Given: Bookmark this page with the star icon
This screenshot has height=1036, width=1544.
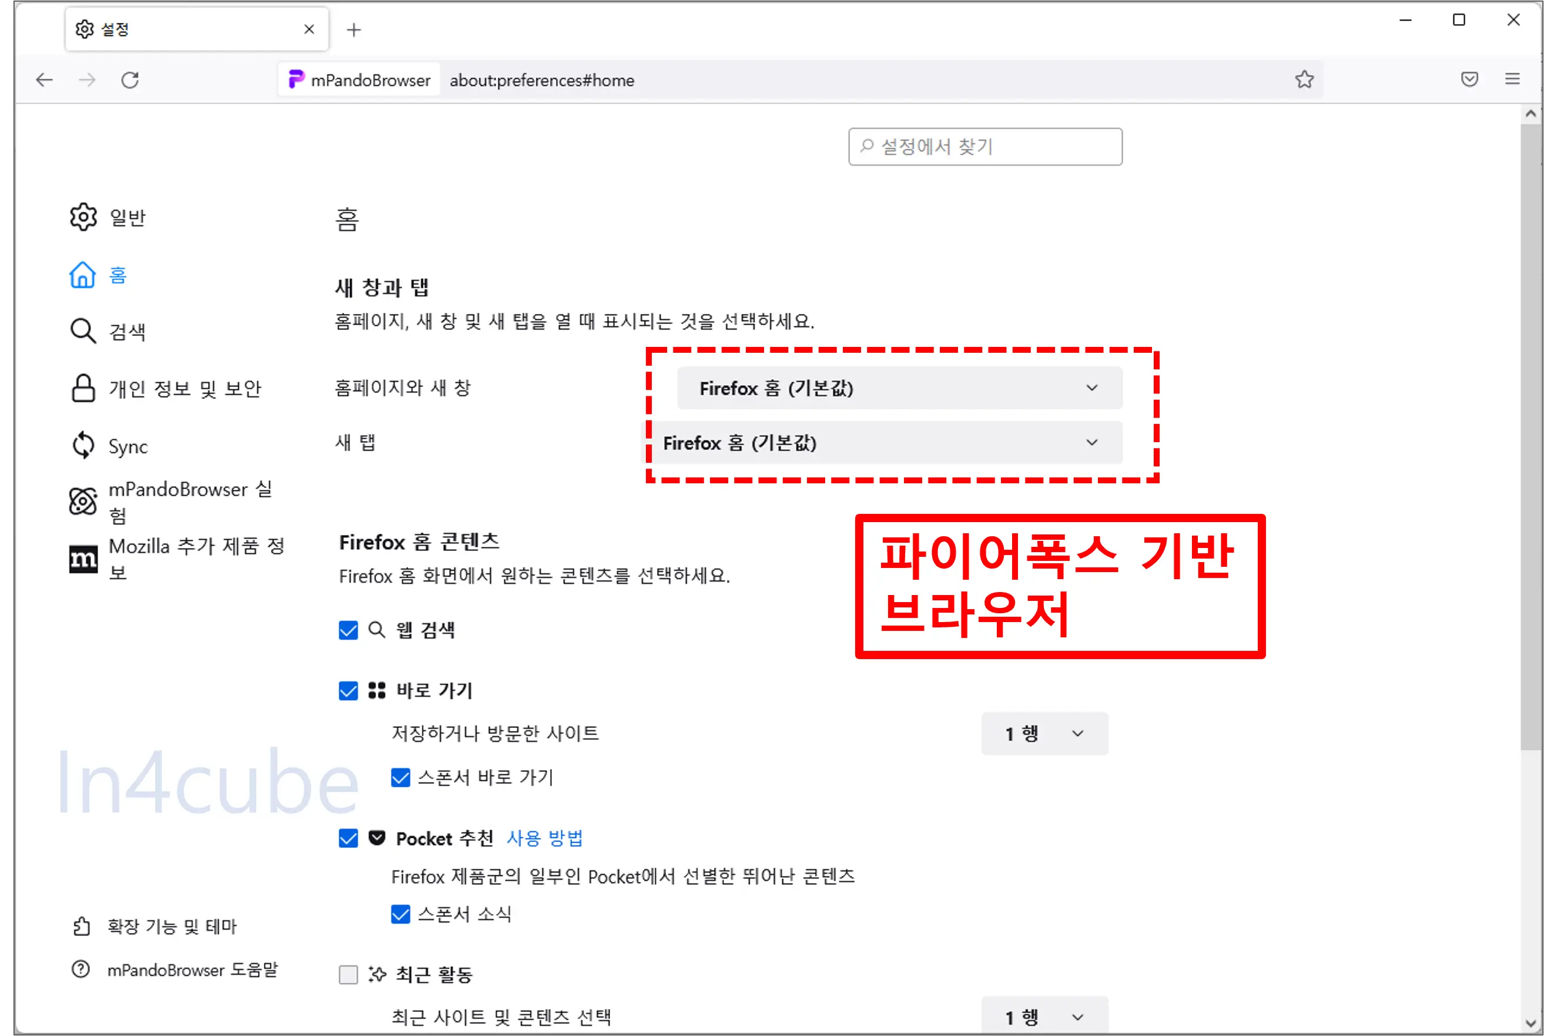Looking at the screenshot, I should [1304, 80].
